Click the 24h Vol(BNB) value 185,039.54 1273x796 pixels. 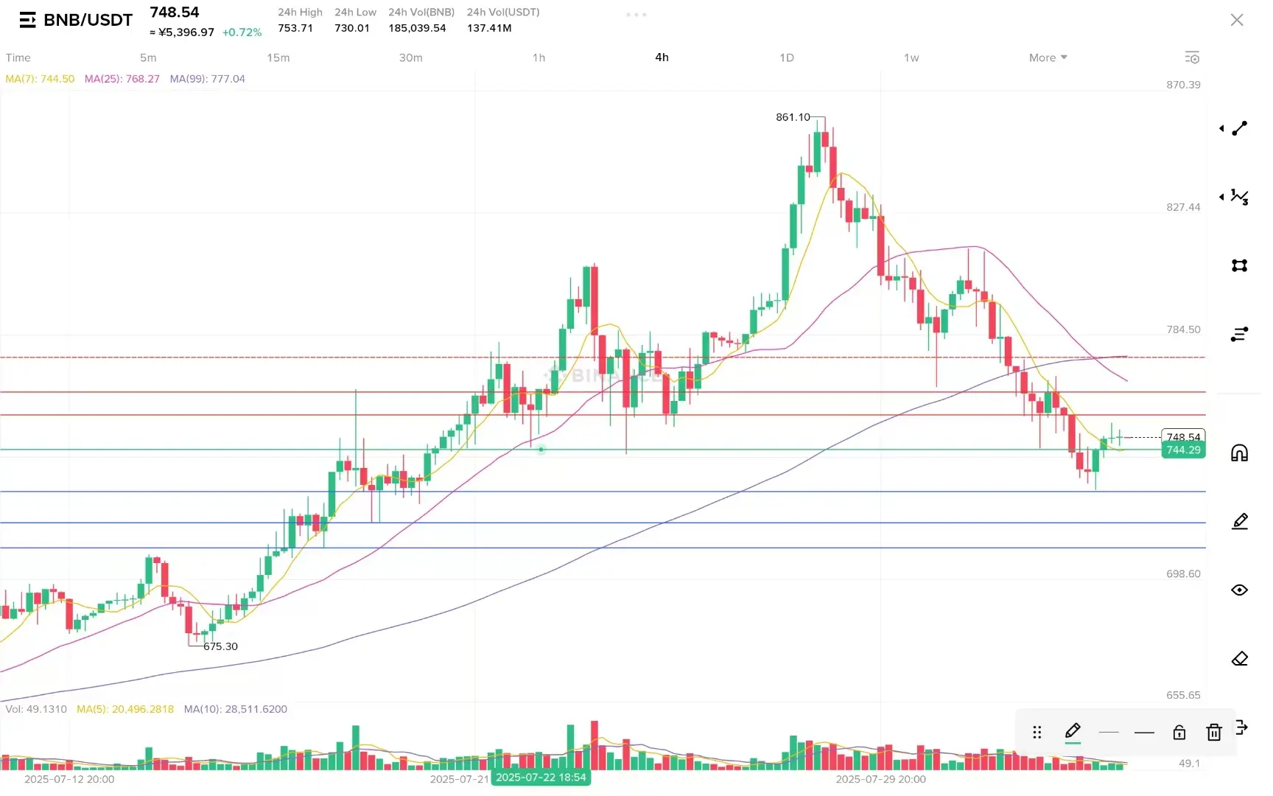point(417,28)
